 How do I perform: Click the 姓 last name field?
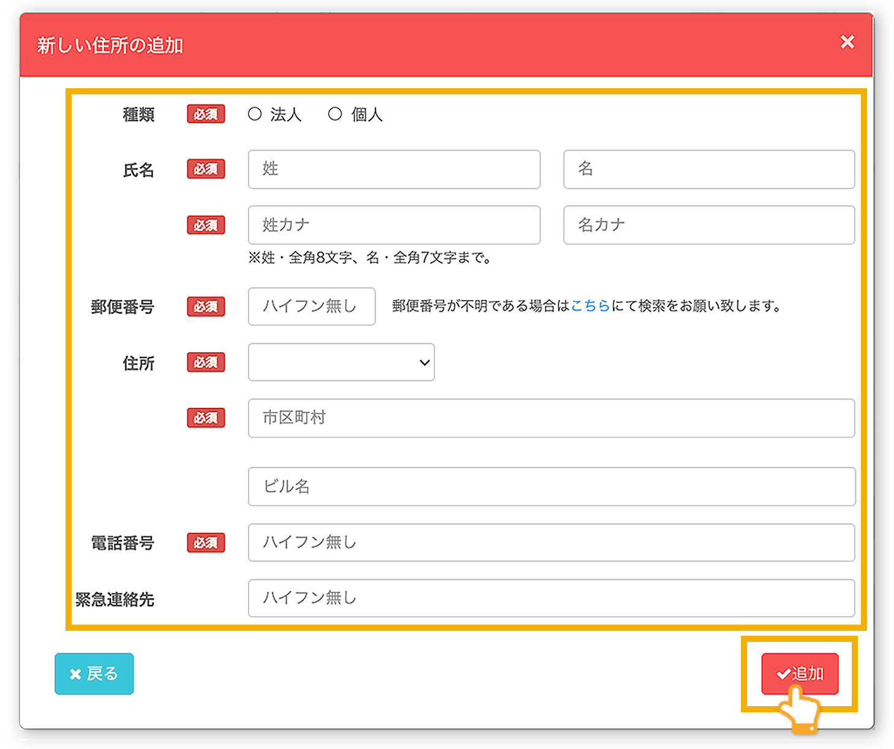coord(394,170)
